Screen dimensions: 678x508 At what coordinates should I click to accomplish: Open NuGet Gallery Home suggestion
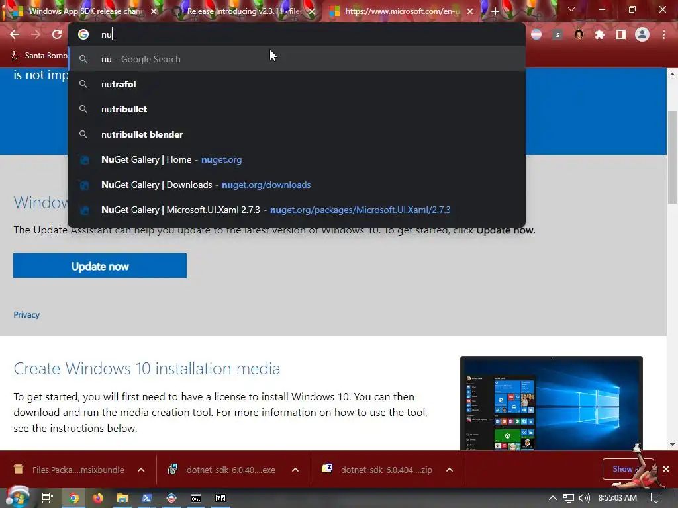point(297,159)
